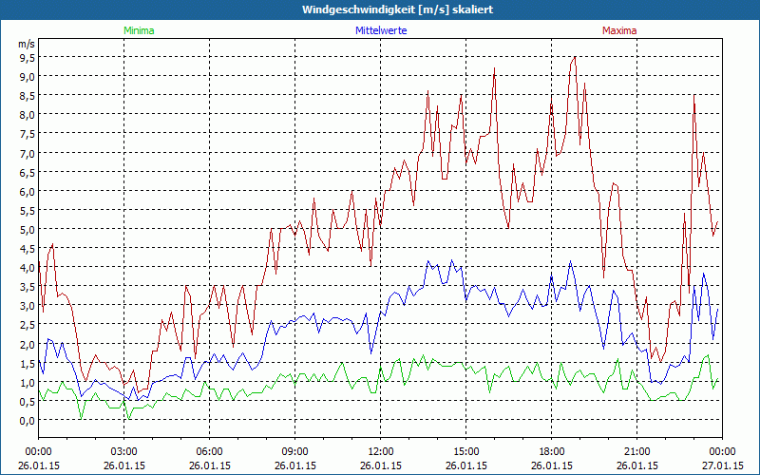Click the 4,5 y-axis value

pyautogui.click(x=28, y=248)
